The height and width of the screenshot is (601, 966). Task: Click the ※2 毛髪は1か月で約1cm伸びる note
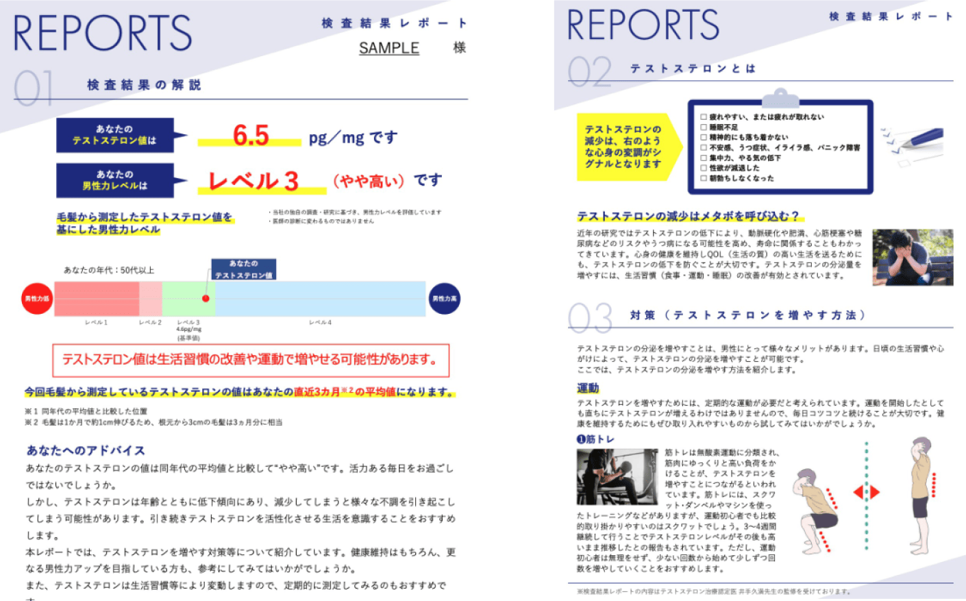pos(153,422)
